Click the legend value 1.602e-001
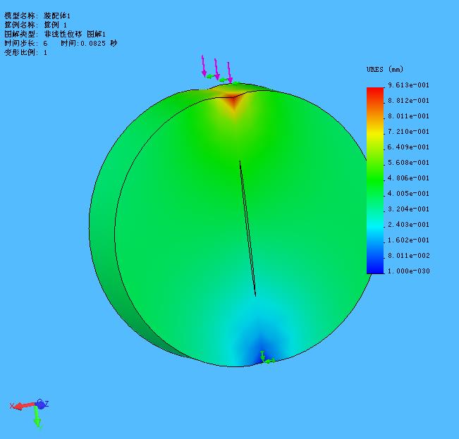This screenshot has height=439, width=459. (408, 240)
